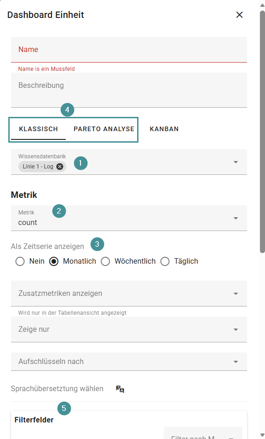Remove the Linie 1 - Log chip via its X icon
Screen dimensions: 265x439
click(x=59, y=167)
